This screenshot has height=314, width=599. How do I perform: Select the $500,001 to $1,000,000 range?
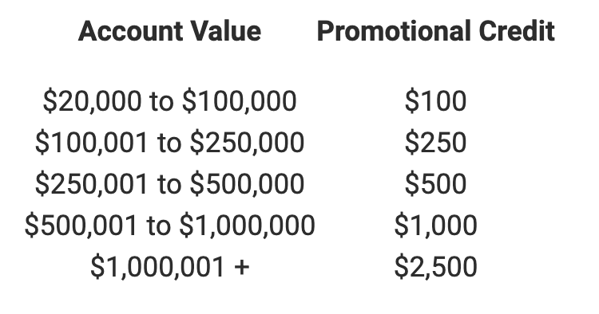pyautogui.click(x=169, y=225)
